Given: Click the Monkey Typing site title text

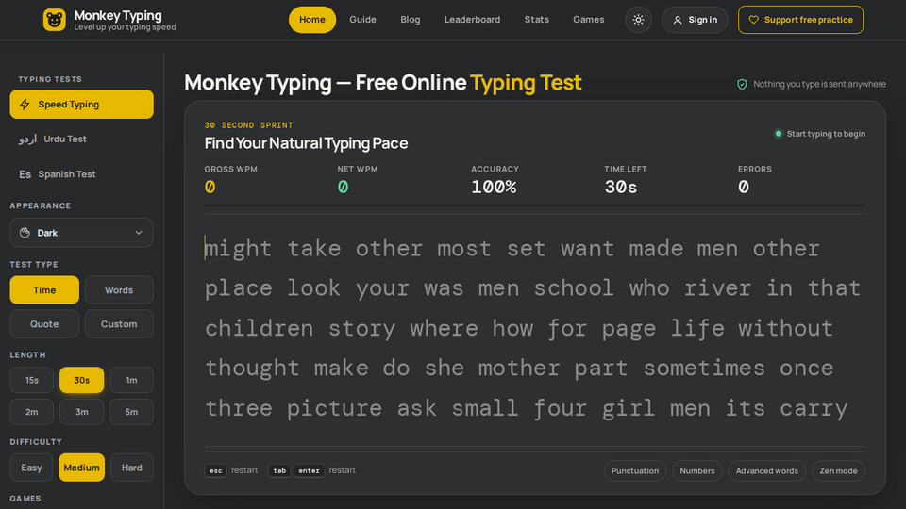Looking at the screenshot, I should 118,16.
